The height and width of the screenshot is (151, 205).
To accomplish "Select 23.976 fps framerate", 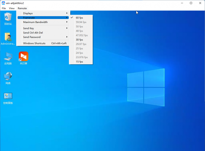I will tap(81, 57).
